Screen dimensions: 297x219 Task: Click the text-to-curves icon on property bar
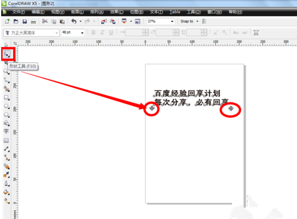[256, 33]
